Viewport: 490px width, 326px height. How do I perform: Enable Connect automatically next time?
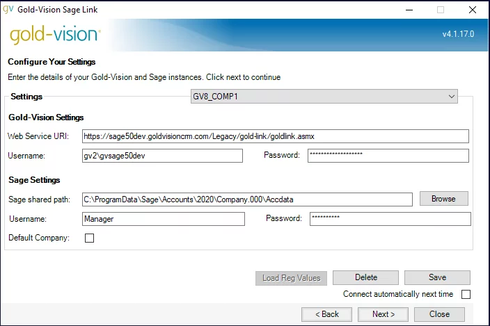coord(466,294)
